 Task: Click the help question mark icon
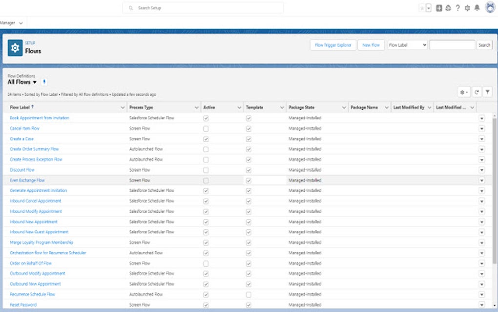coord(458,7)
